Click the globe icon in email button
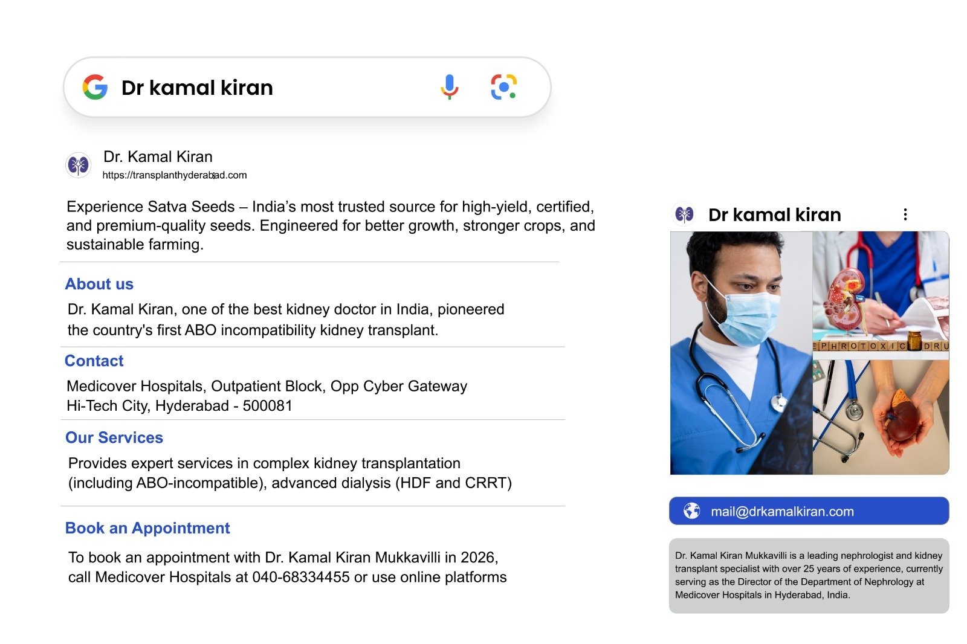Image resolution: width=967 pixels, height=644 pixels. 691,511
